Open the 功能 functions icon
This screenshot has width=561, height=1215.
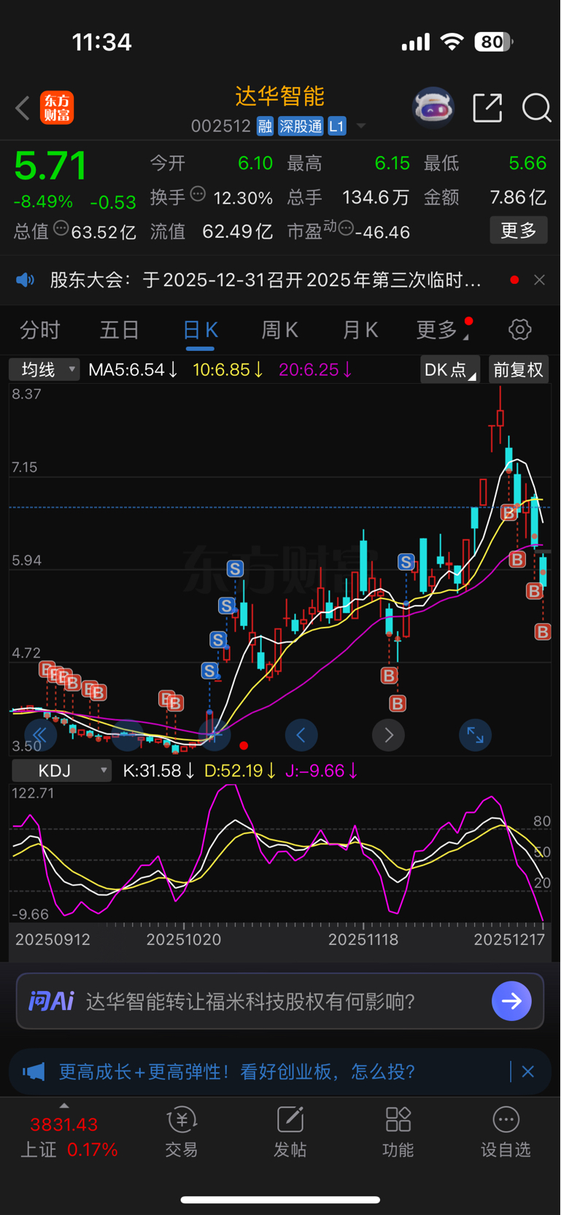click(x=398, y=1133)
